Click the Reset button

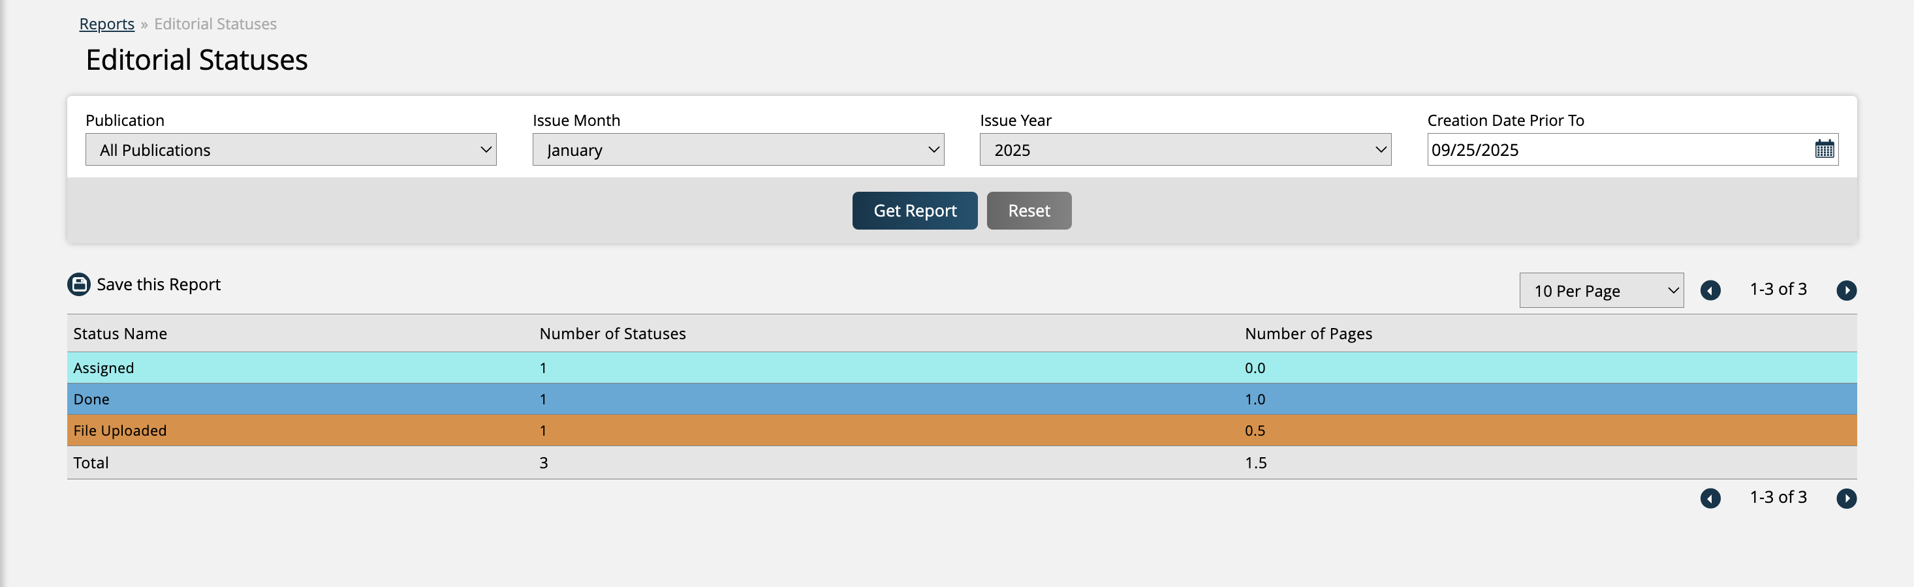[x=1028, y=211]
